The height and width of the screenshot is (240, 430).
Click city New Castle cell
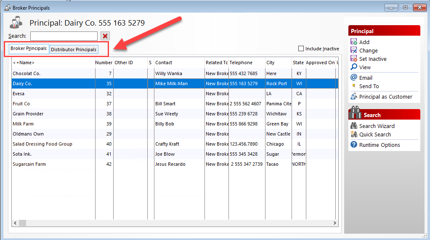pos(279,134)
